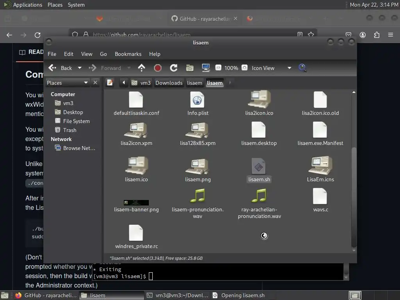Open Places side pane dropdown

(68, 83)
